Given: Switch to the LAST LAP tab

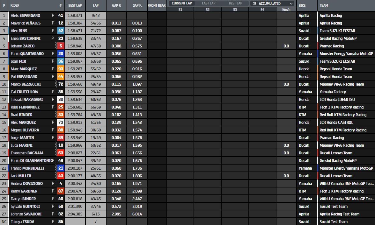Looking at the screenshot, I should [x=209, y=3].
